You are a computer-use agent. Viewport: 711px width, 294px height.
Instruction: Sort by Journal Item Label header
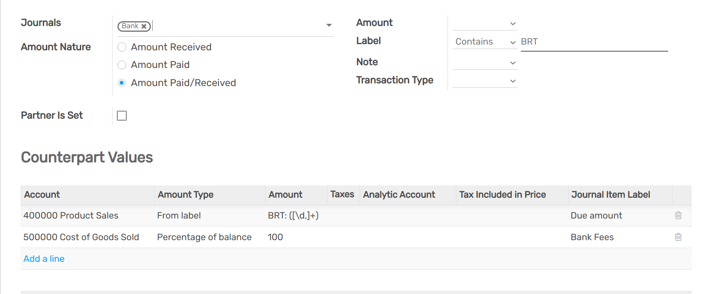620,195
